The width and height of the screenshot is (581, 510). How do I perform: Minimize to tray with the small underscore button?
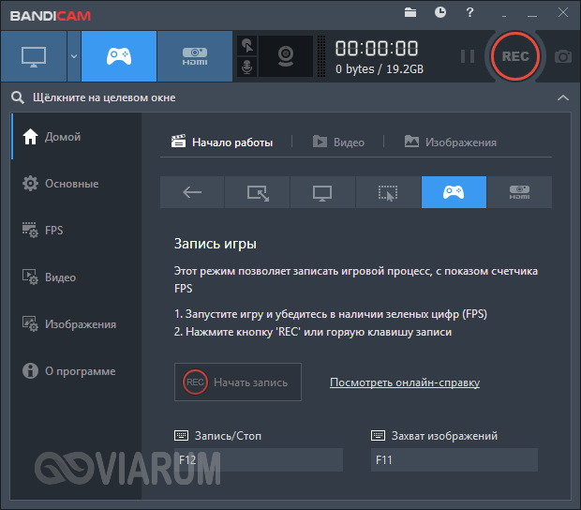(x=504, y=16)
